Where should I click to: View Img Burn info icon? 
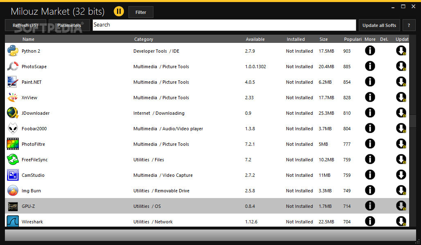coord(370,191)
